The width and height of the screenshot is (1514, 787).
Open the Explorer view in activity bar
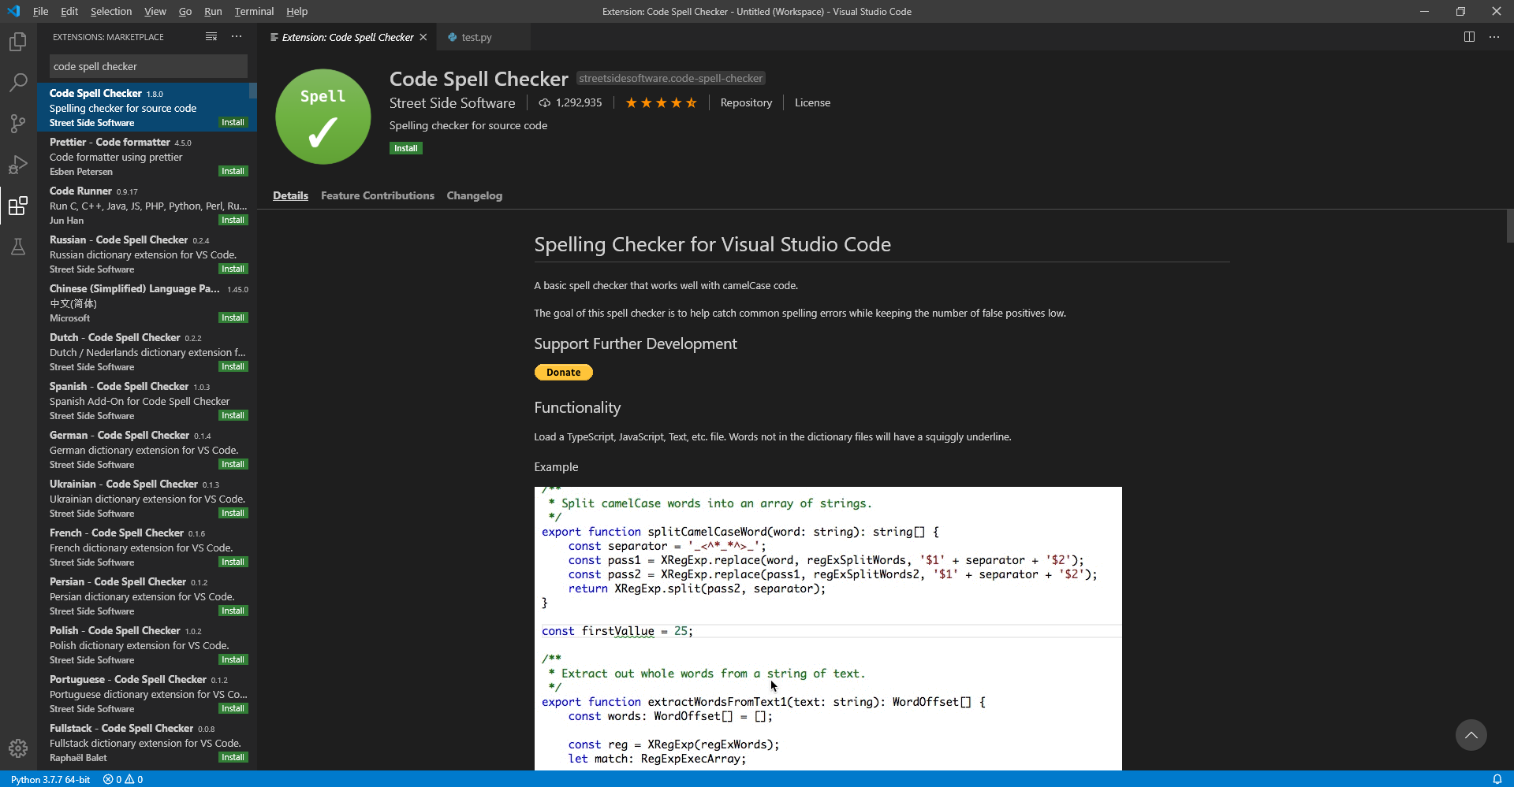click(x=18, y=42)
